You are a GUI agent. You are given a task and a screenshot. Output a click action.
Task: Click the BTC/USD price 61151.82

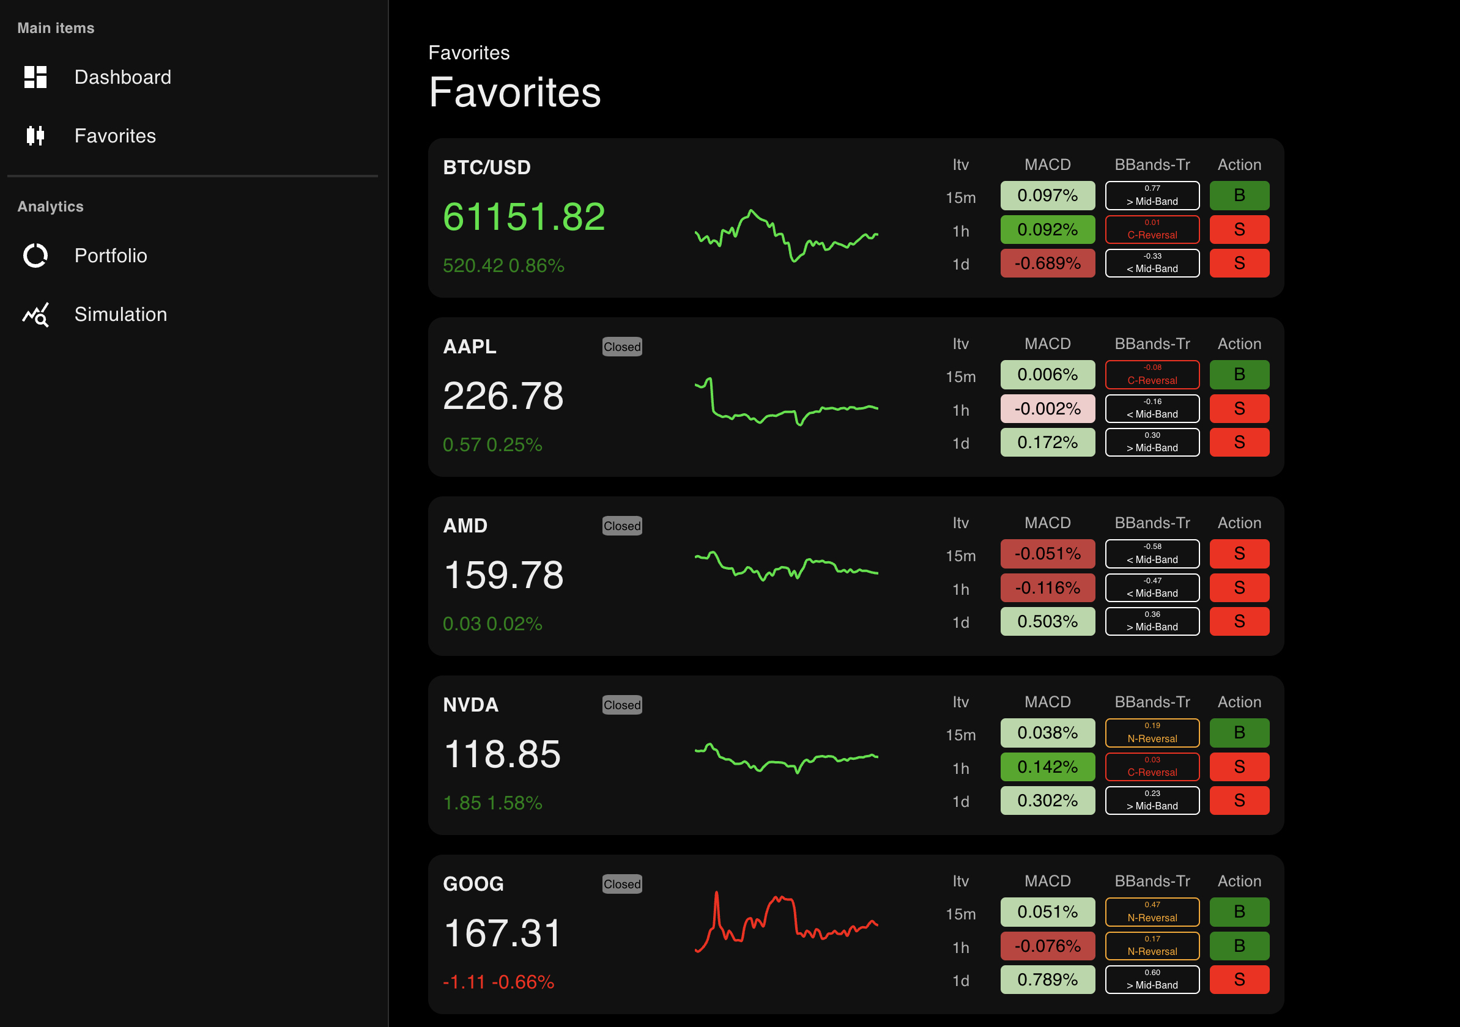pyautogui.click(x=524, y=217)
